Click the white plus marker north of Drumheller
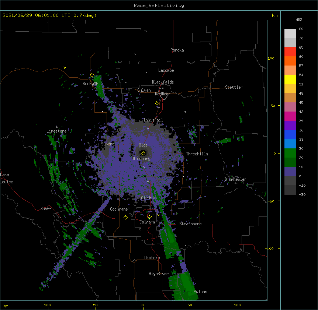 (x=226, y=138)
